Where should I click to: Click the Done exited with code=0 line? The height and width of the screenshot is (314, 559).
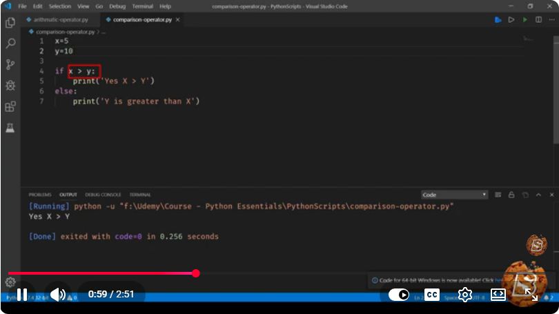coord(124,237)
